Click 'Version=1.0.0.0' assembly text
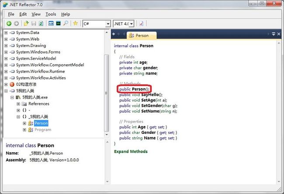The height and width of the screenshot is (194, 284). (64, 160)
